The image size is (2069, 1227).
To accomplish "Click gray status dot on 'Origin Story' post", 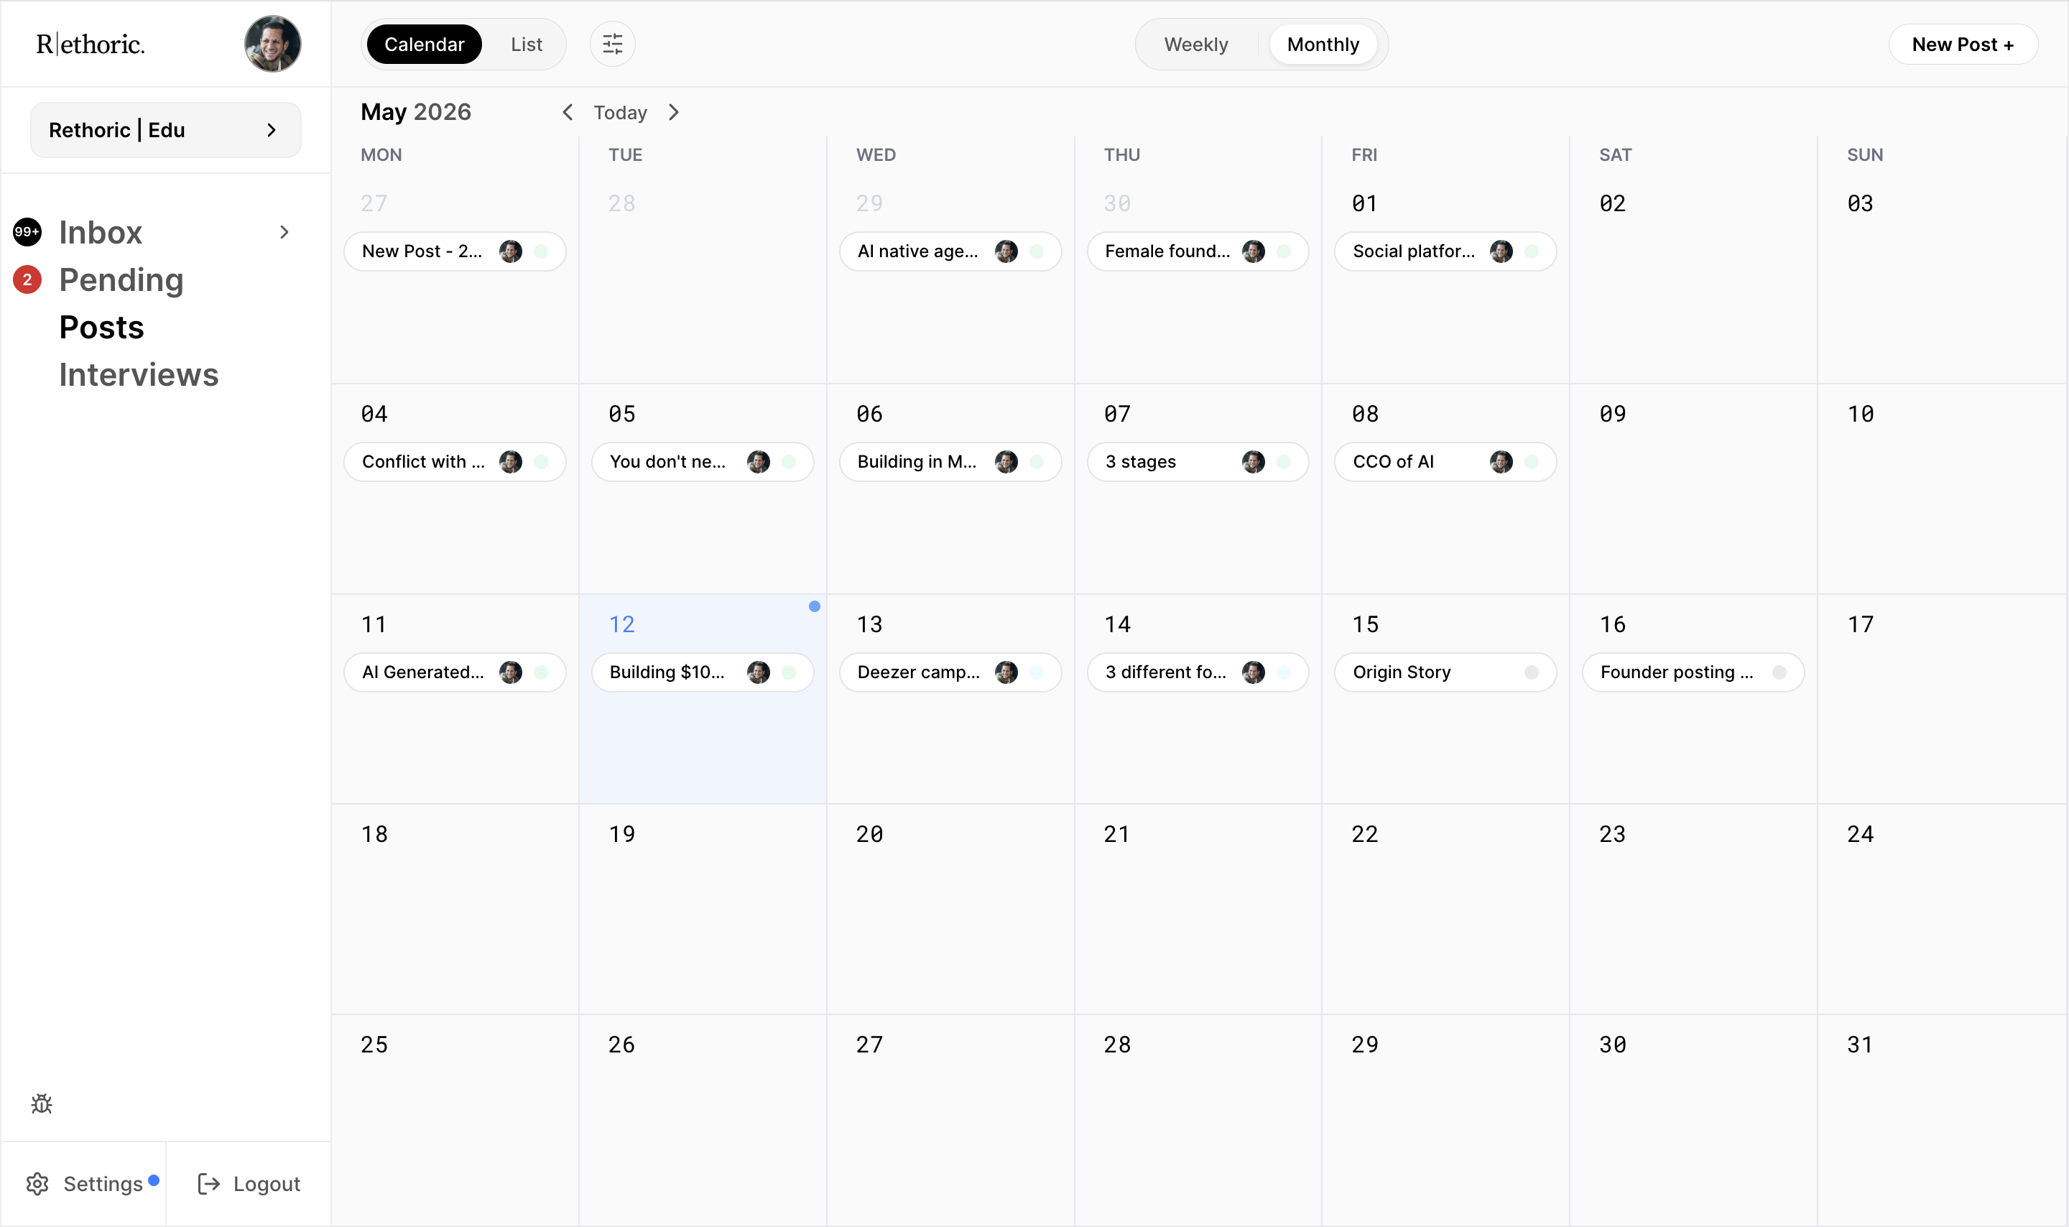I will (1532, 672).
